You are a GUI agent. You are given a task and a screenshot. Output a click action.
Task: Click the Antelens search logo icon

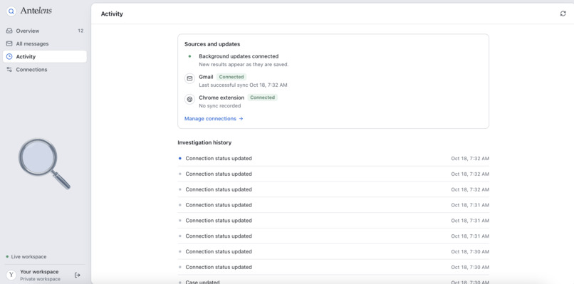[x=11, y=11]
